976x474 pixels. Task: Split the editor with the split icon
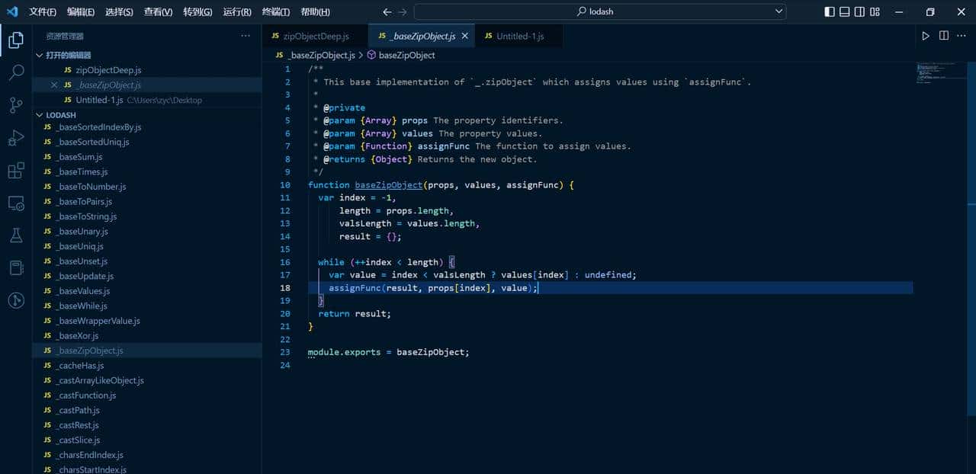(944, 35)
